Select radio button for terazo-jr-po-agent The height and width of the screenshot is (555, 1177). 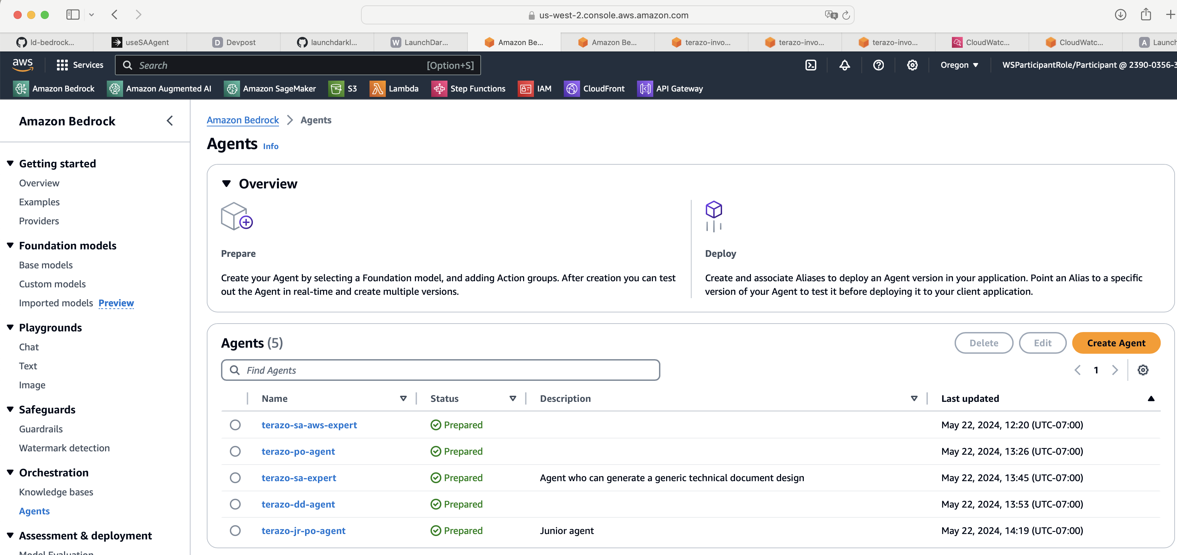point(235,531)
